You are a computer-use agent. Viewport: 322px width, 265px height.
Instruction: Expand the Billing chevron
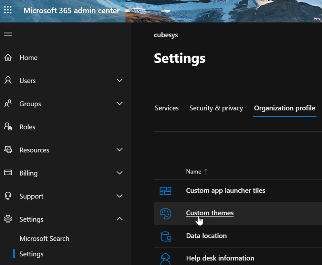[120, 173]
